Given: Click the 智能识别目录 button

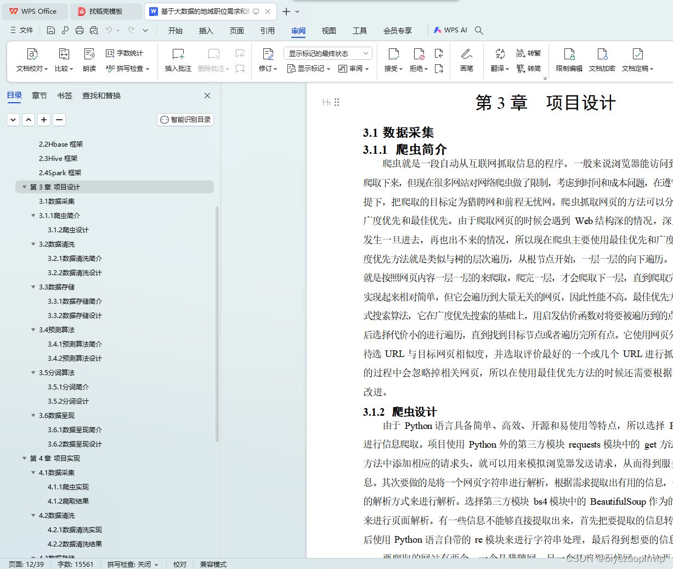Looking at the screenshot, I should tap(185, 119).
